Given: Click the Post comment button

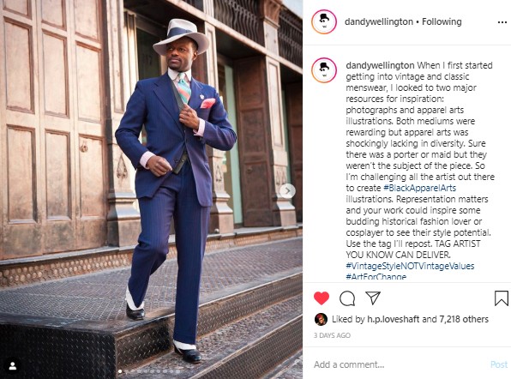Looking at the screenshot, I should (x=499, y=364).
